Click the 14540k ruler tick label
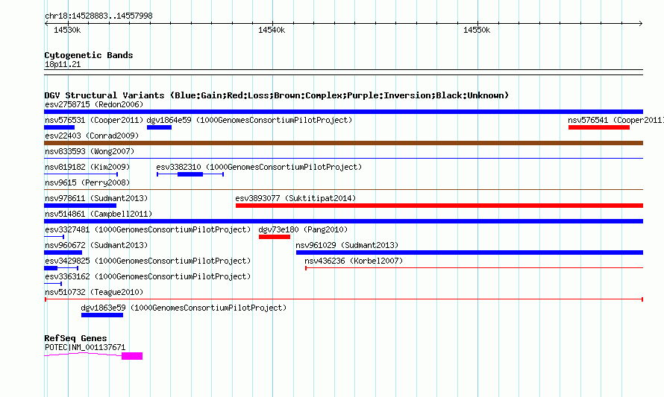The image size is (664, 397). pos(272,30)
